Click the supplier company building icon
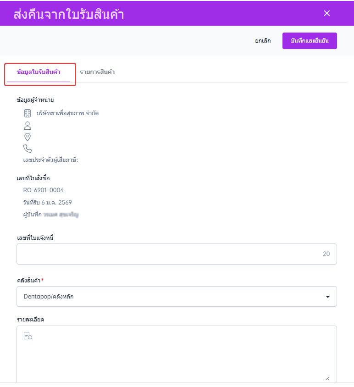354x387 pixels. (x=28, y=113)
